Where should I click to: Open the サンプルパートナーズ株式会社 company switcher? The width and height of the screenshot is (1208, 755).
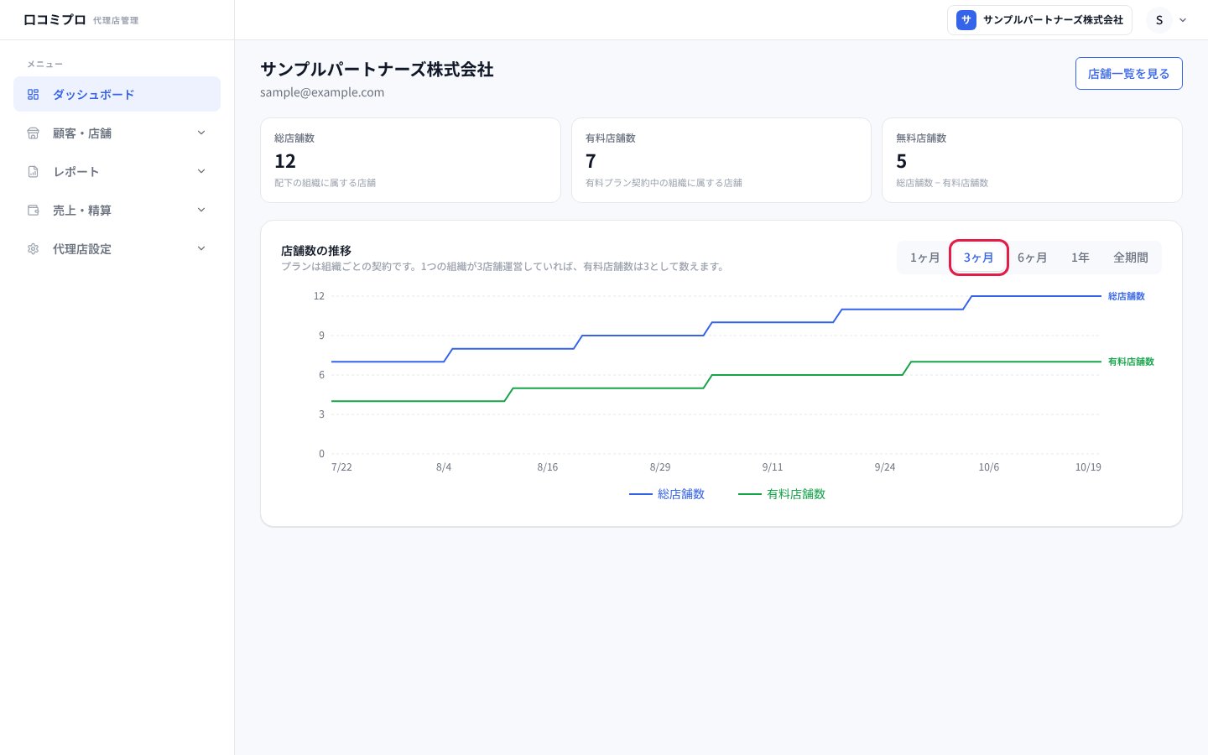pyautogui.click(x=1039, y=20)
